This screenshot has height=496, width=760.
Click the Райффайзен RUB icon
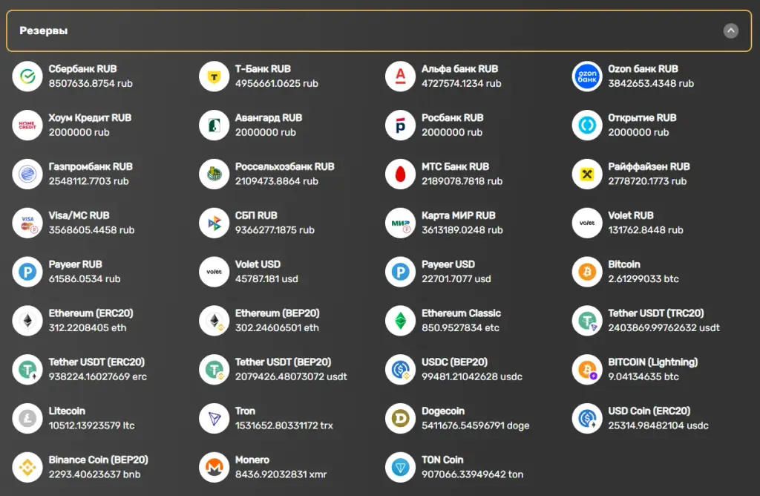pyautogui.click(x=587, y=174)
